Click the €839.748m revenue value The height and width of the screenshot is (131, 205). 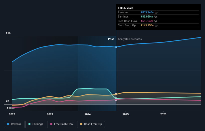[148, 12]
